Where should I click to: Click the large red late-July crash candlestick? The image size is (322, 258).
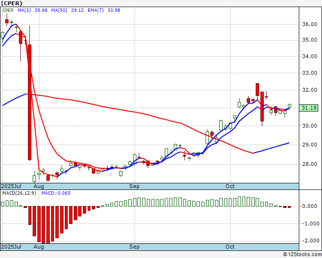[29, 102]
